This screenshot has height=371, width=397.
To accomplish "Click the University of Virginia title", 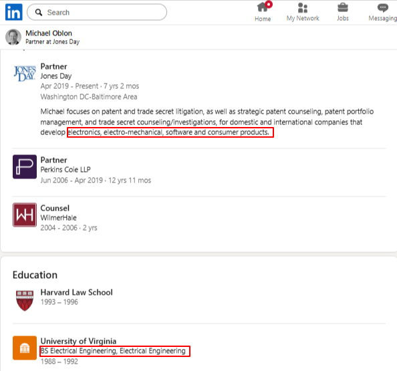I will click(78, 341).
